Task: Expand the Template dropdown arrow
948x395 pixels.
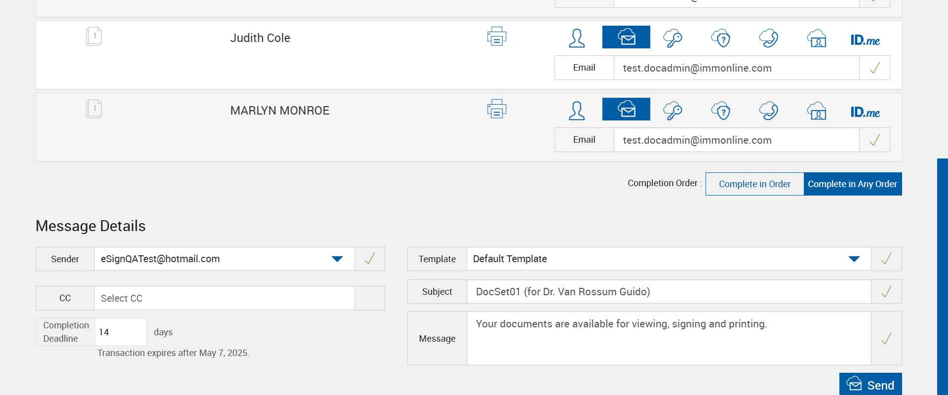Action: coord(854,259)
